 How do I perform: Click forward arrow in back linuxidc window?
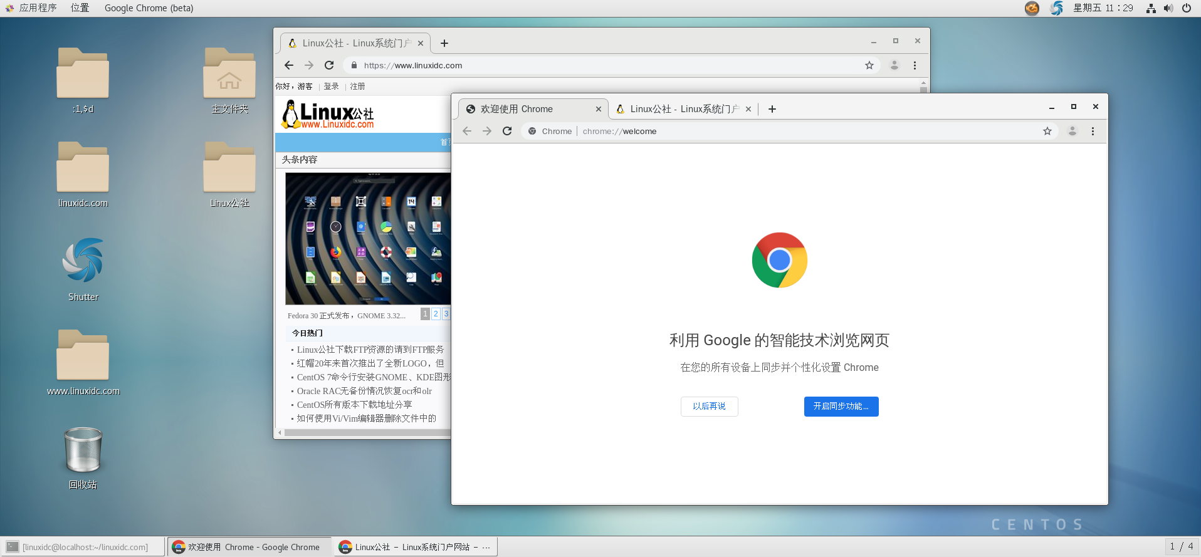click(x=309, y=65)
